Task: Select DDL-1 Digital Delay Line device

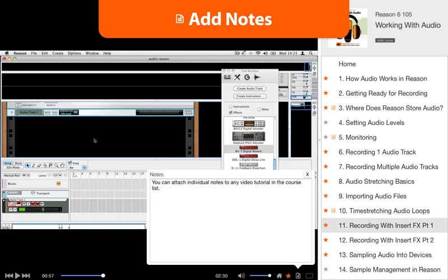Action: (x=249, y=158)
